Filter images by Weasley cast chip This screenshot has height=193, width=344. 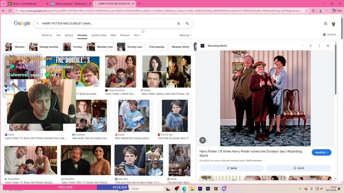pyautogui.click(x=101, y=47)
